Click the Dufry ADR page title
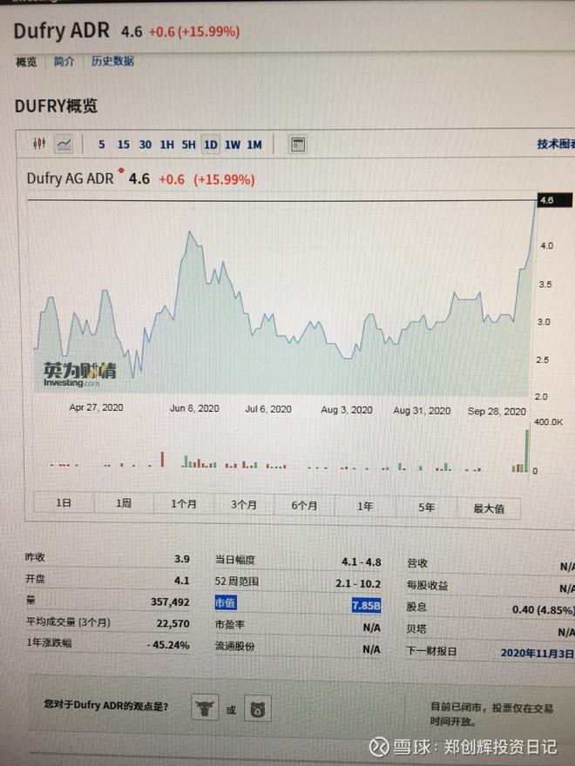 click(62, 30)
